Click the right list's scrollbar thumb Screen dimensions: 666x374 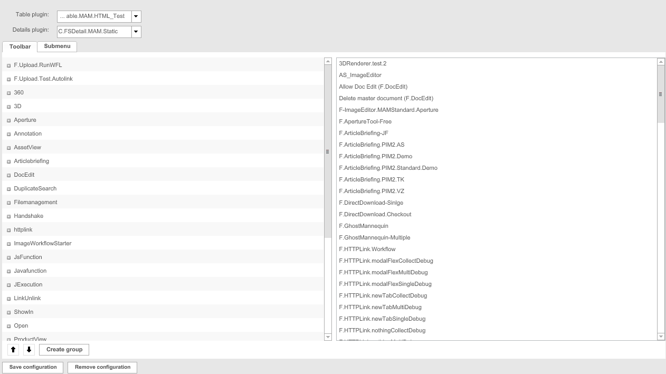point(661,94)
